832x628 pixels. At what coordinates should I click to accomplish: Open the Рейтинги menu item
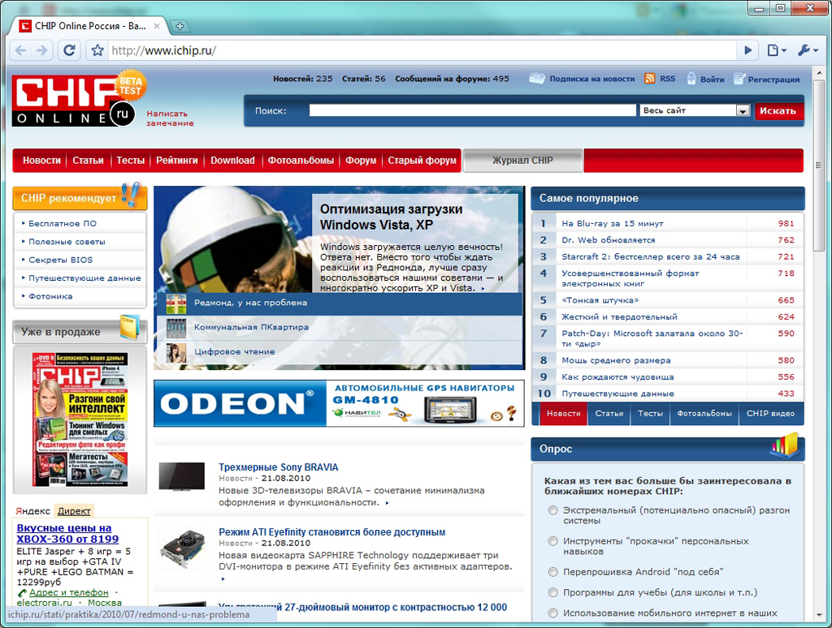click(176, 161)
